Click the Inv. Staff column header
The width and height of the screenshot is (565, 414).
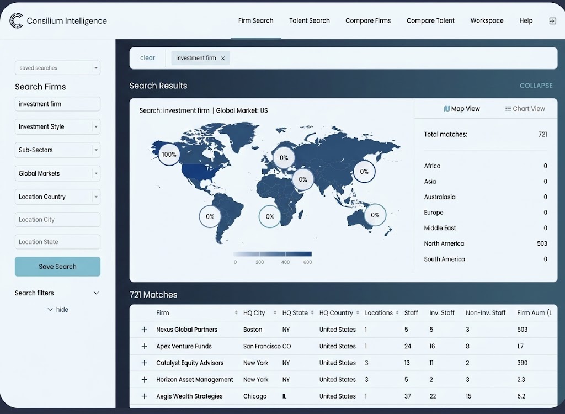tap(442, 312)
